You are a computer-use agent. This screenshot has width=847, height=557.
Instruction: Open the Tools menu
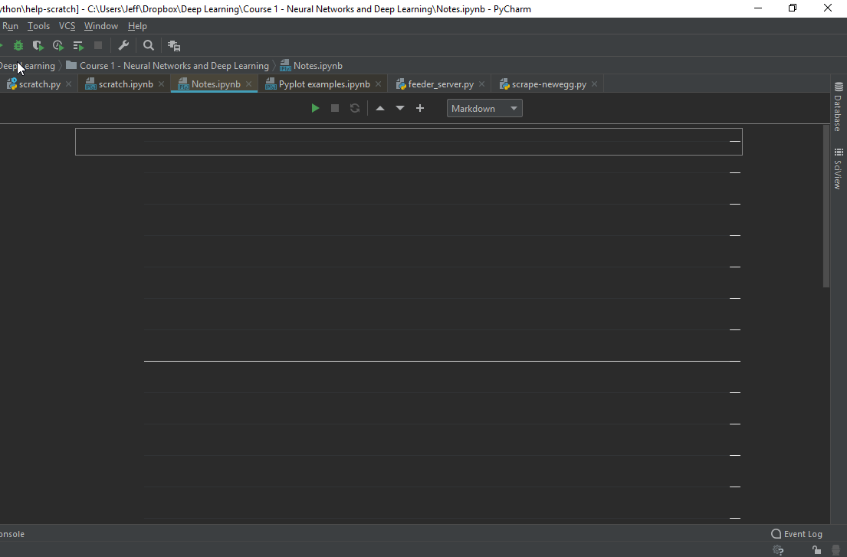38,26
